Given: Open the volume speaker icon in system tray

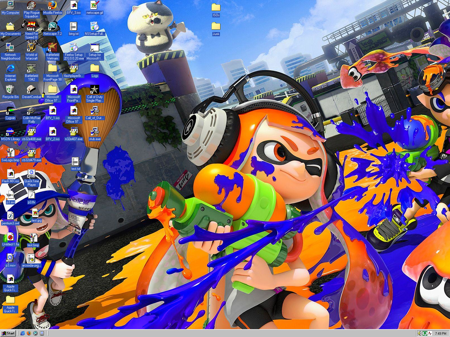Looking at the screenshot, I should pyautogui.click(x=419, y=333).
